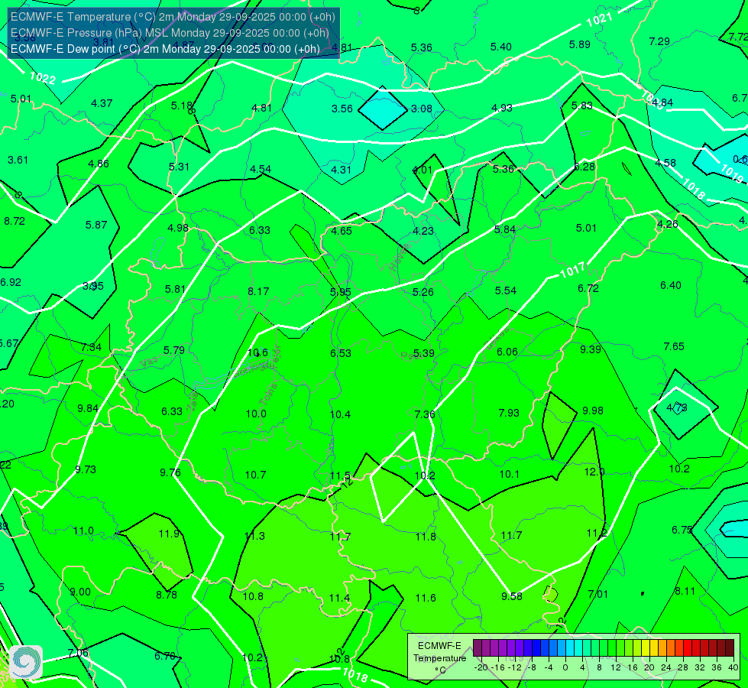The height and width of the screenshot is (688, 748).
Task: Click the 5.89 temperature value
Action: 580,44
